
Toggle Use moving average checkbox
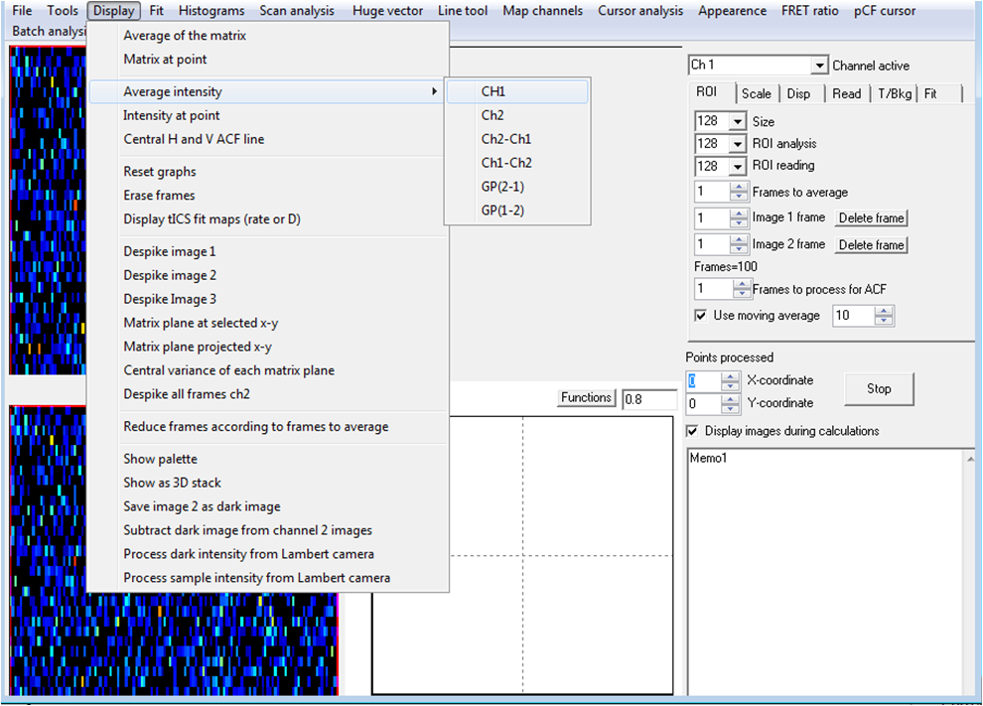click(x=702, y=316)
